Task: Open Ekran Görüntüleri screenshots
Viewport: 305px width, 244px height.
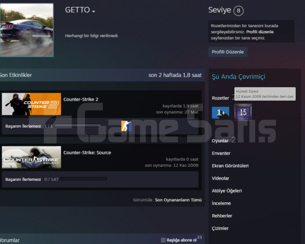Action: point(230,166)
